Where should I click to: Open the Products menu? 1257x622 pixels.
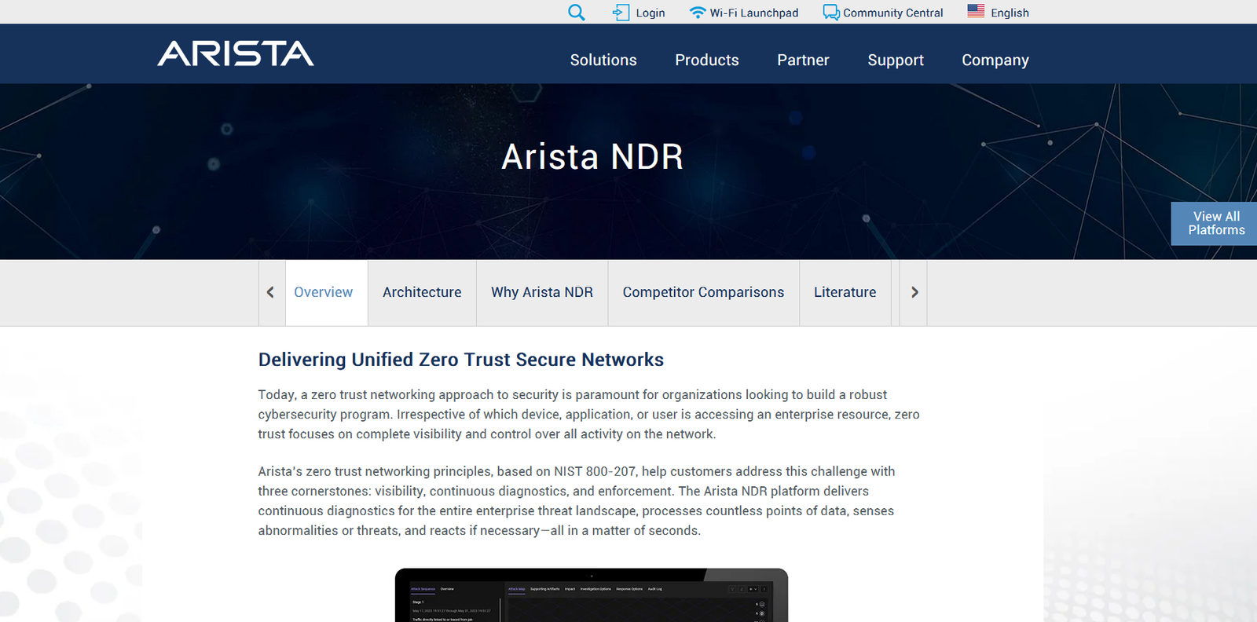(x=707, y=60)
